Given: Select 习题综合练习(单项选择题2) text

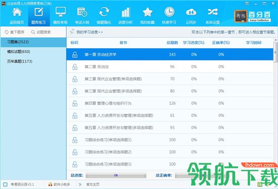Looking at the screenshot, I should (x=108, y=152).
